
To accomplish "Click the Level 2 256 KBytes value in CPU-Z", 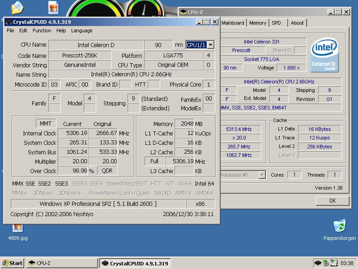I will click(320, 147).
